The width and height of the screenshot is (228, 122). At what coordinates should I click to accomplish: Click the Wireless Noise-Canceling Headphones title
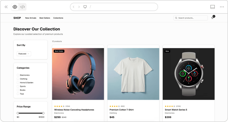point(74,110)
